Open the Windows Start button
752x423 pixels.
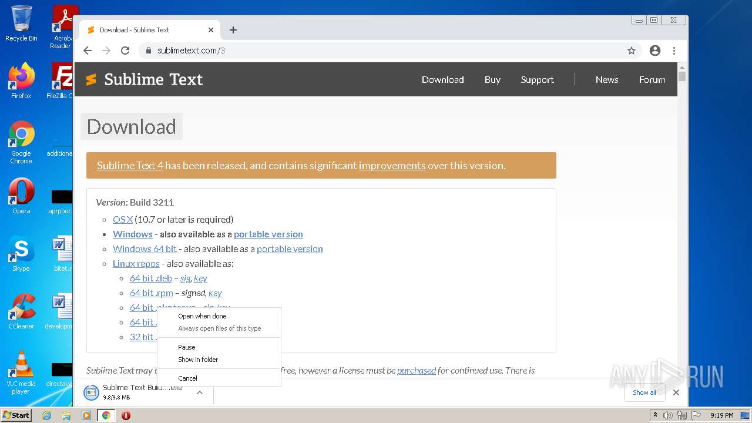coord(16,415)
